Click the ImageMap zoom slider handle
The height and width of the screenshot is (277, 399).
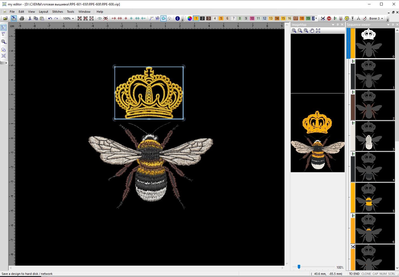coord(299,267)
